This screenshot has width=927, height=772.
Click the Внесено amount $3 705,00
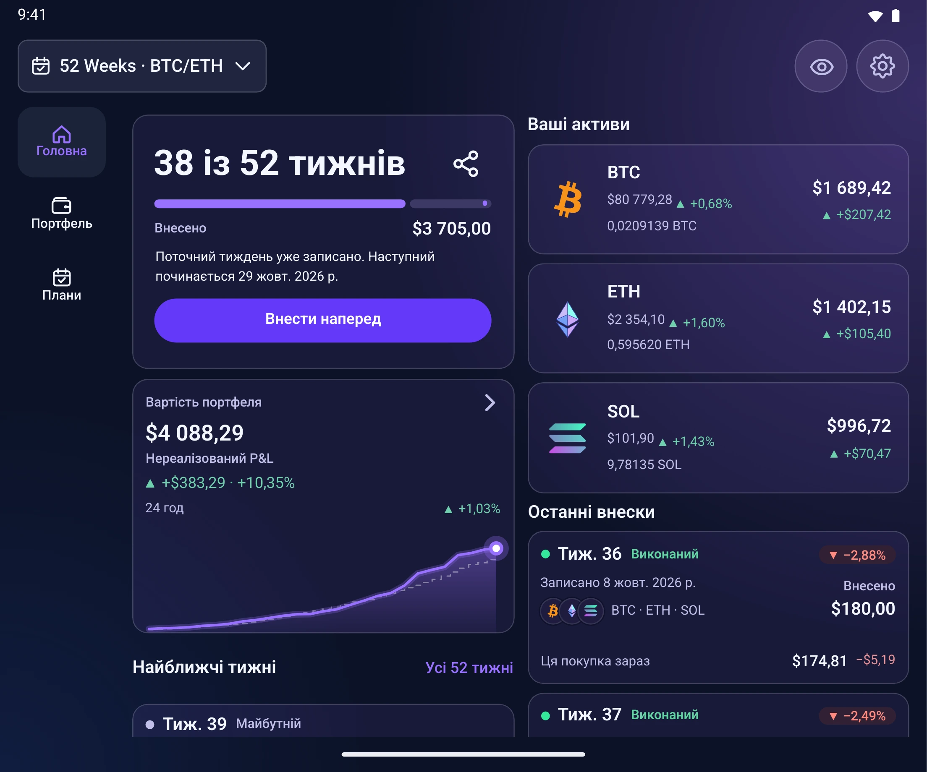click(451, 229)
